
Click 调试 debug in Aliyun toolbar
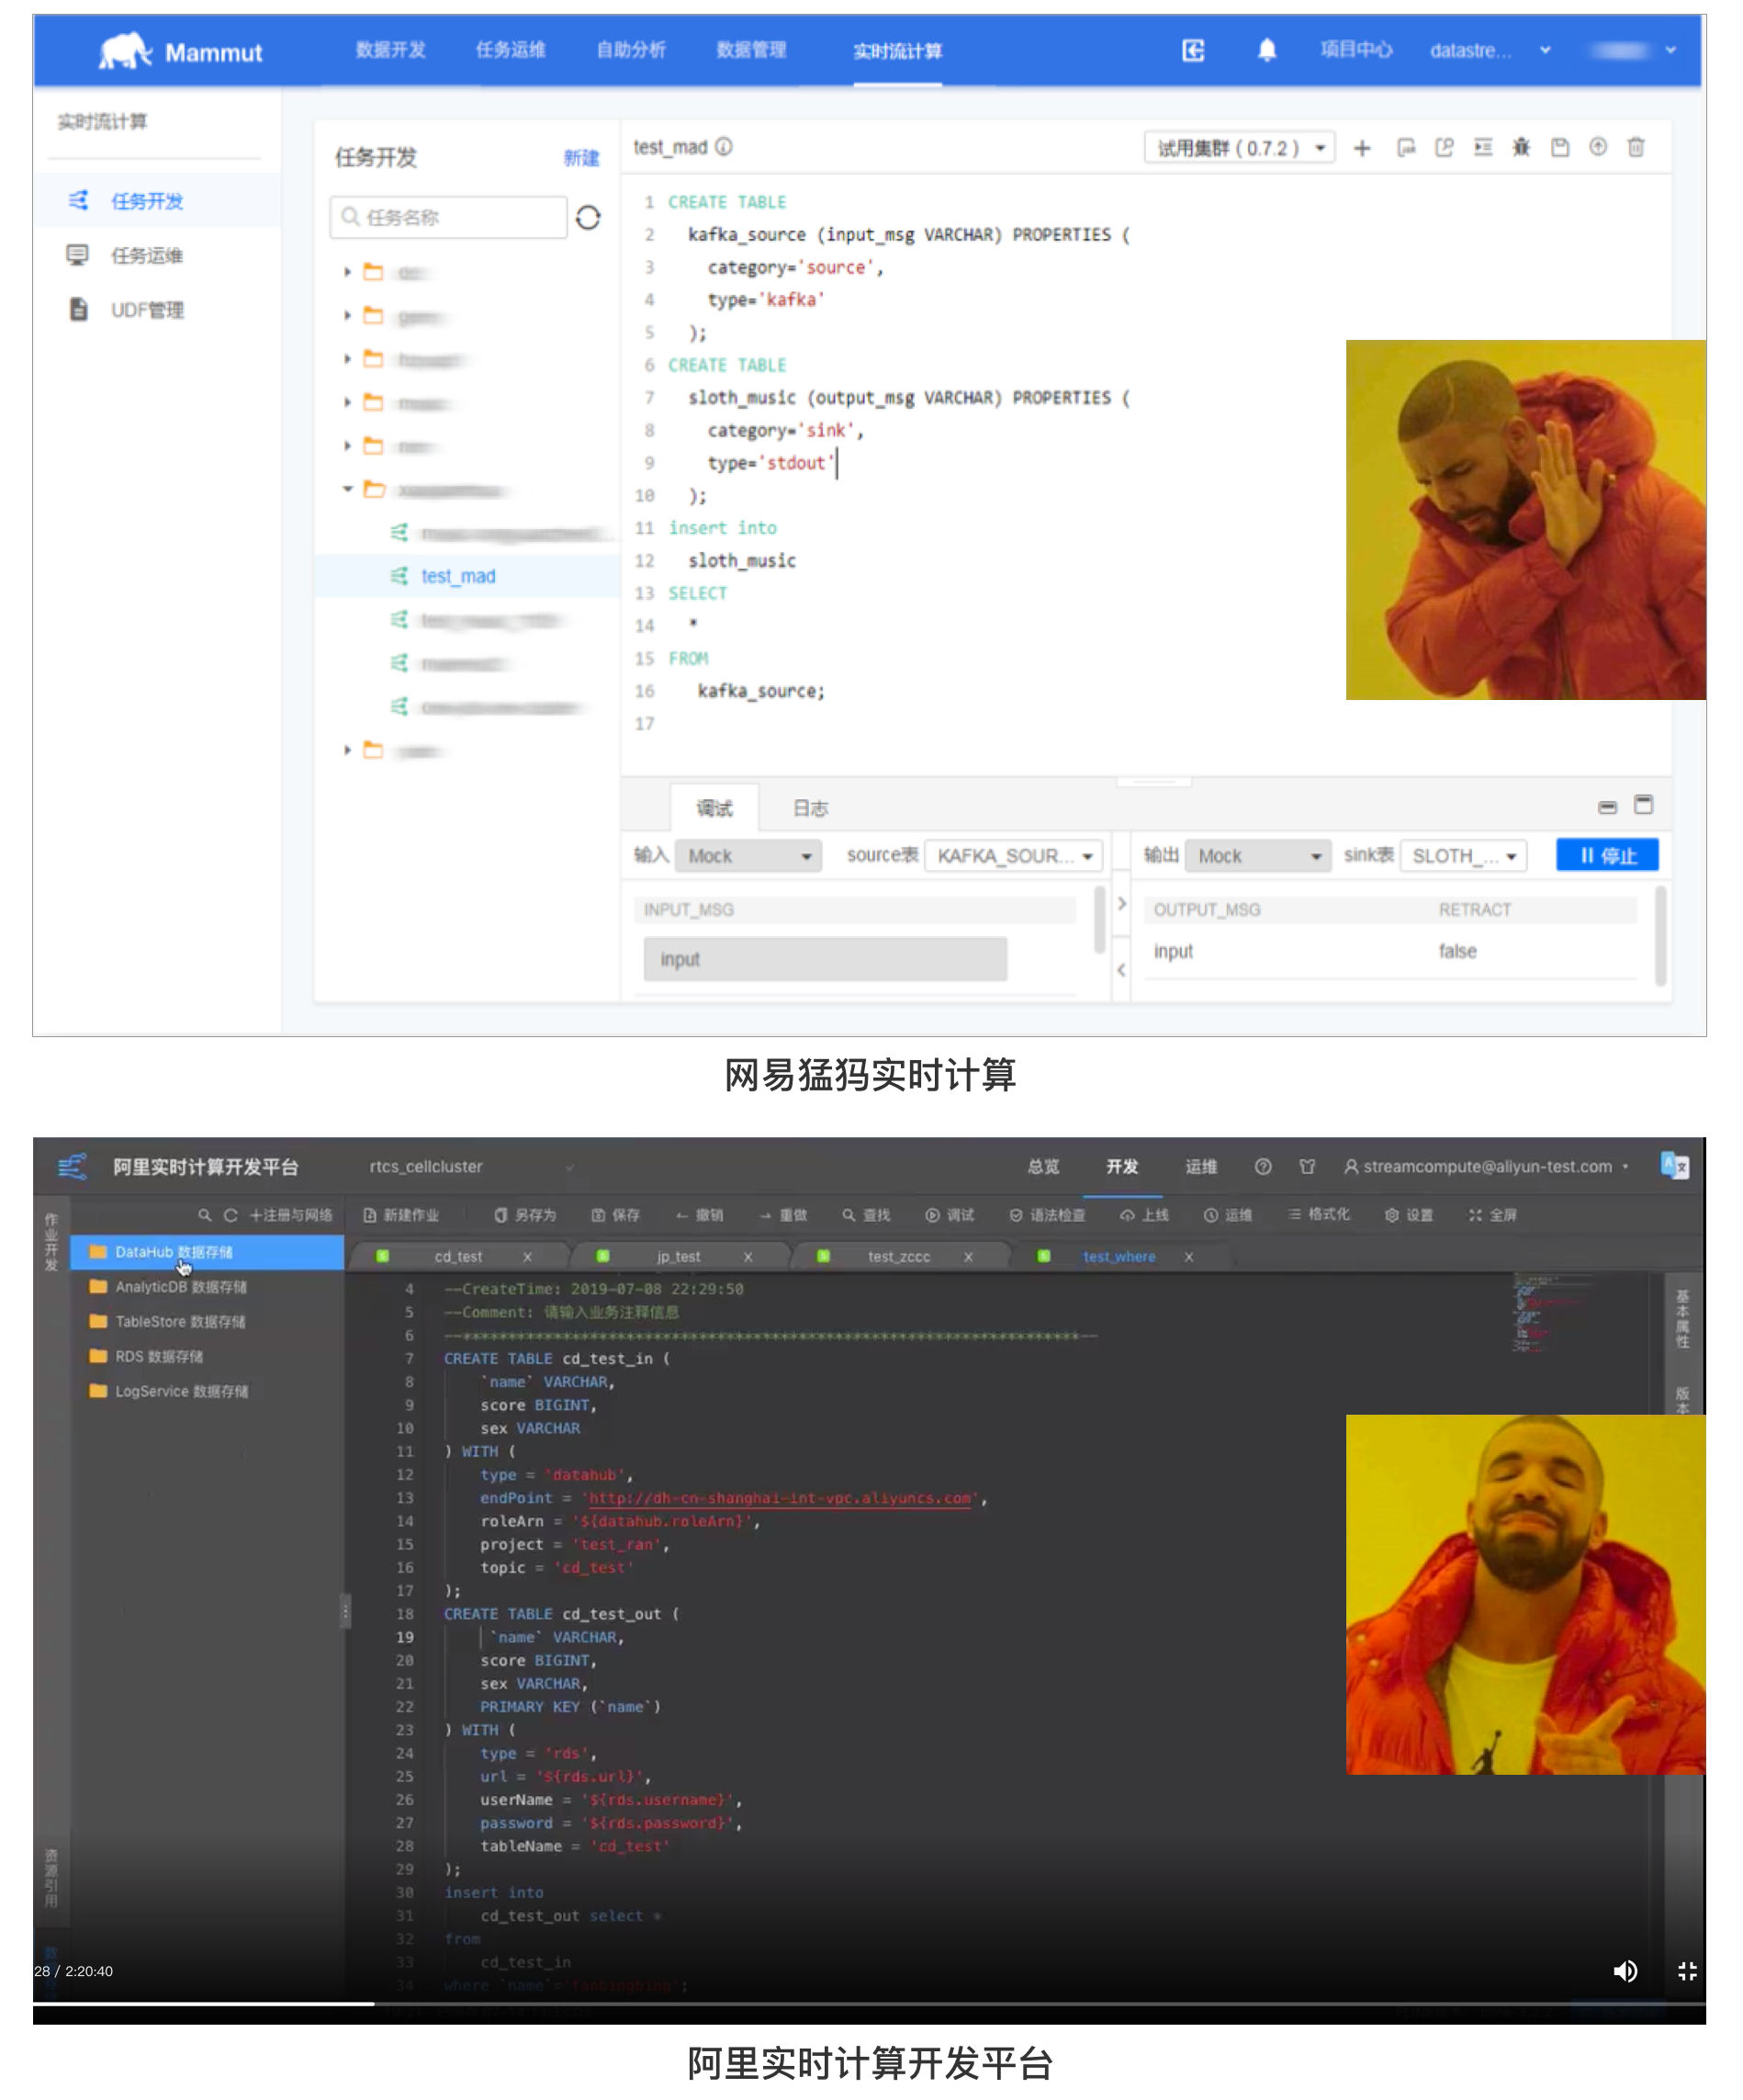[950, 1215]
